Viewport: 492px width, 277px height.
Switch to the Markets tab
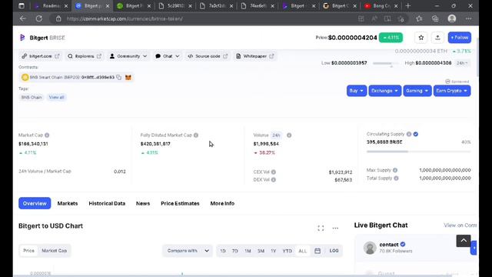pos(68,203)
